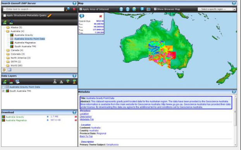Viewport: 241px width, 150px height.
Task: Check the Australia Gravity Point Data layer checkbox
Action: (x=3, y=87)
